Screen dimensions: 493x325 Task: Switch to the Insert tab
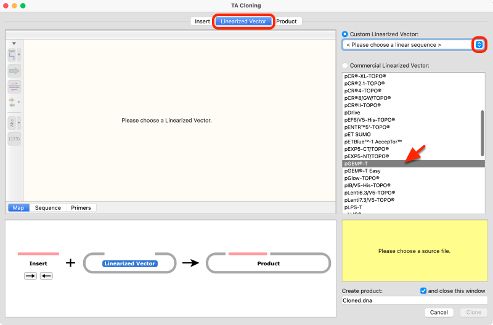coord(202,22)
